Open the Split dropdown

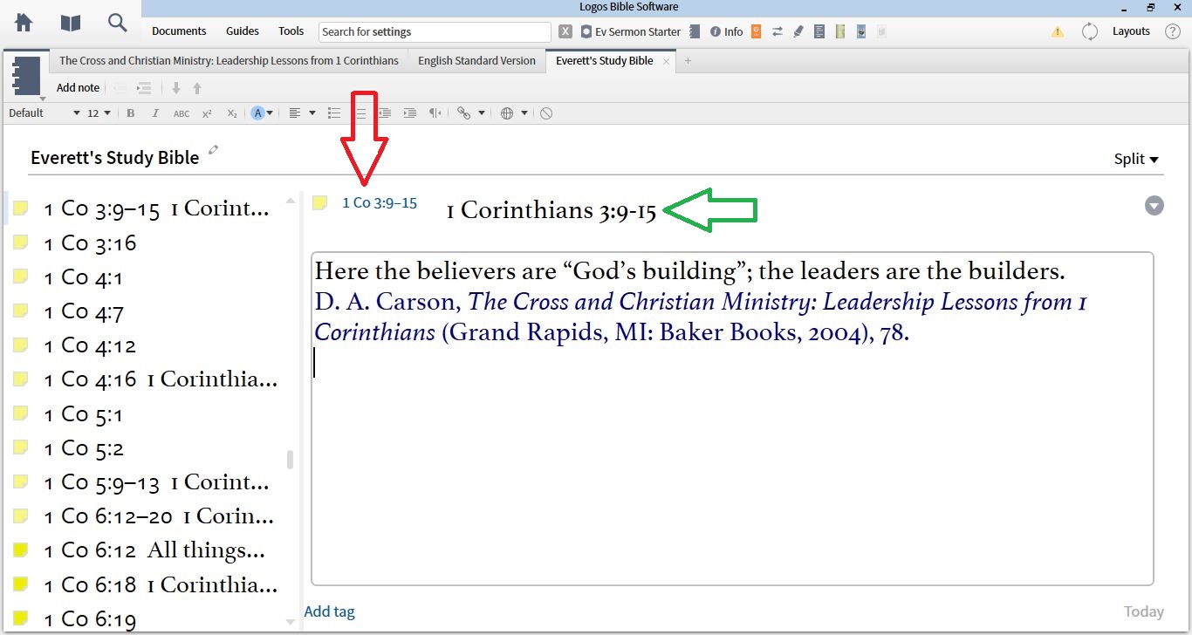[x=1136, y=159]
